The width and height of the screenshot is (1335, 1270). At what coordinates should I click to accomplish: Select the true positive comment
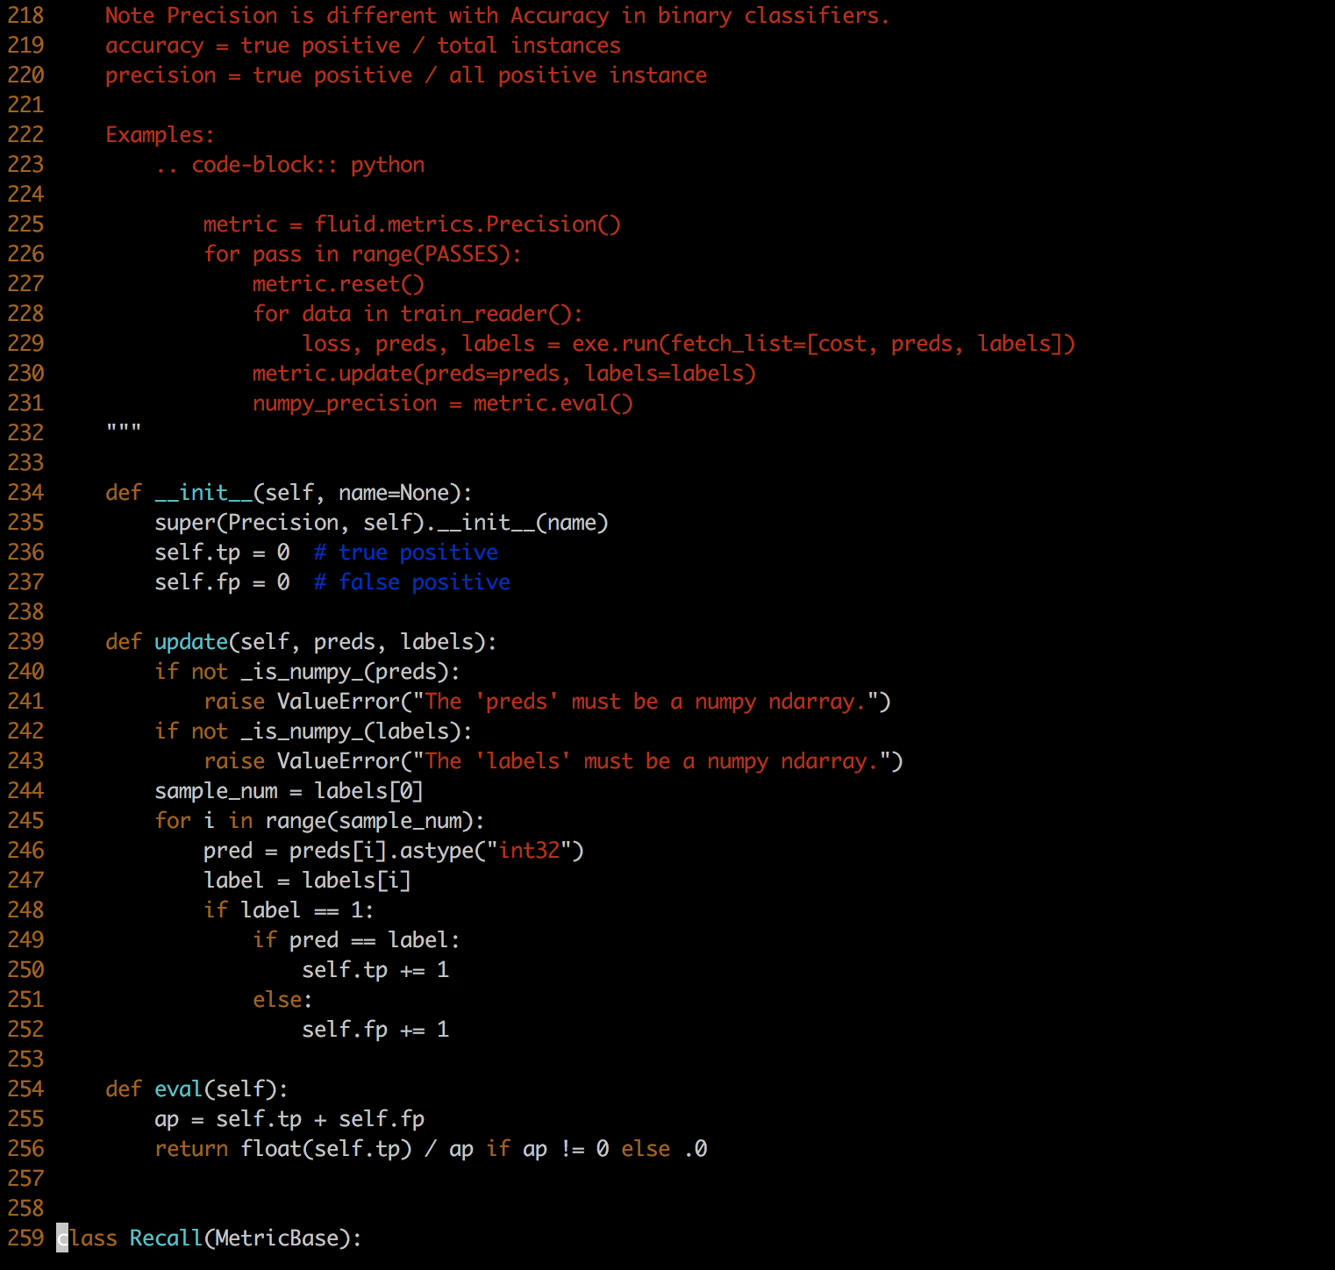[406, 552]
